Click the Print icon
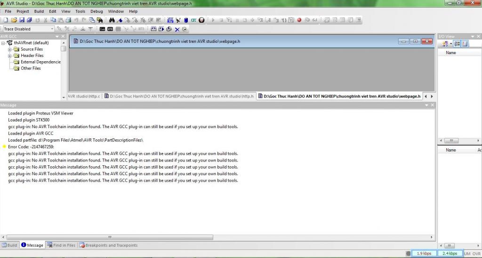The width and height of the screenshot is (482, 258). point(68,20)
